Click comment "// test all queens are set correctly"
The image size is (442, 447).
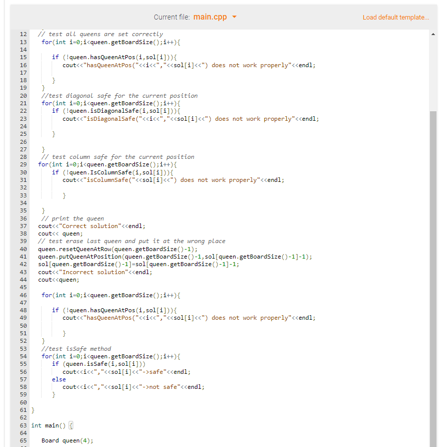click(x=100, y=34)
